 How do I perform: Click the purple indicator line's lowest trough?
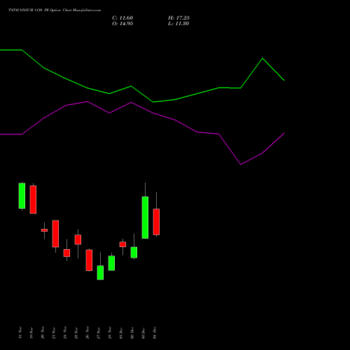(x=241, y=164)
